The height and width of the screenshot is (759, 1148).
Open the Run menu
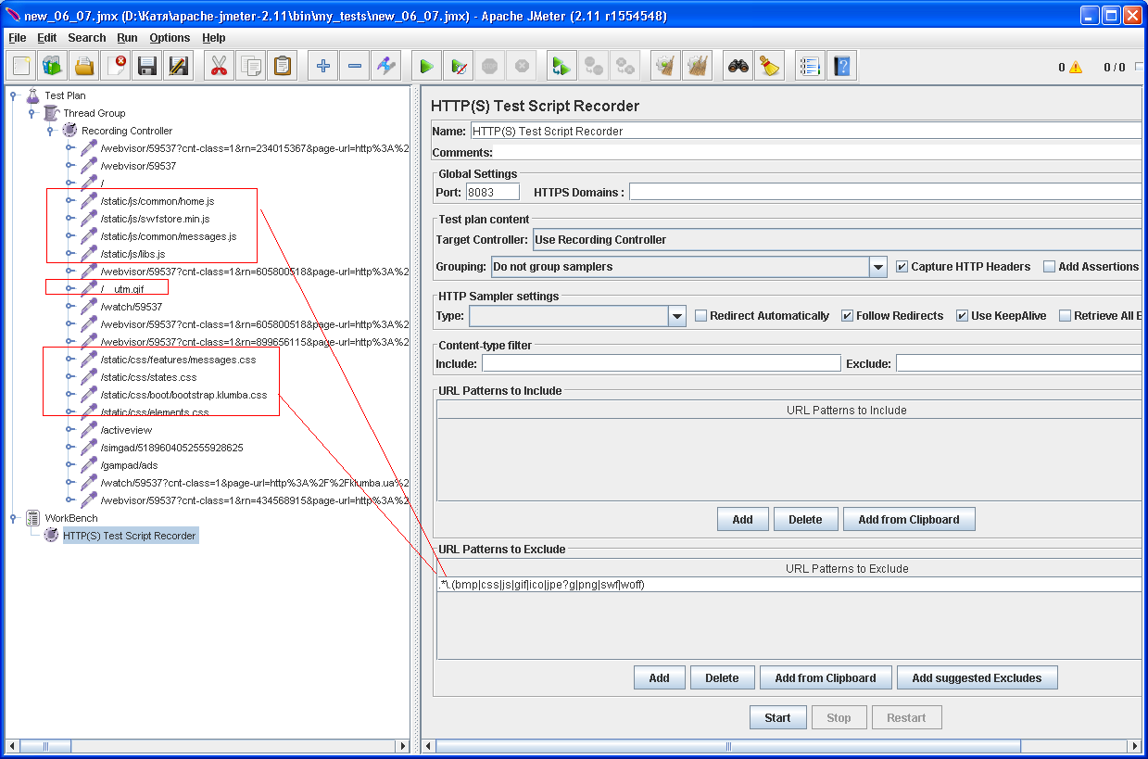coord(127,38)
